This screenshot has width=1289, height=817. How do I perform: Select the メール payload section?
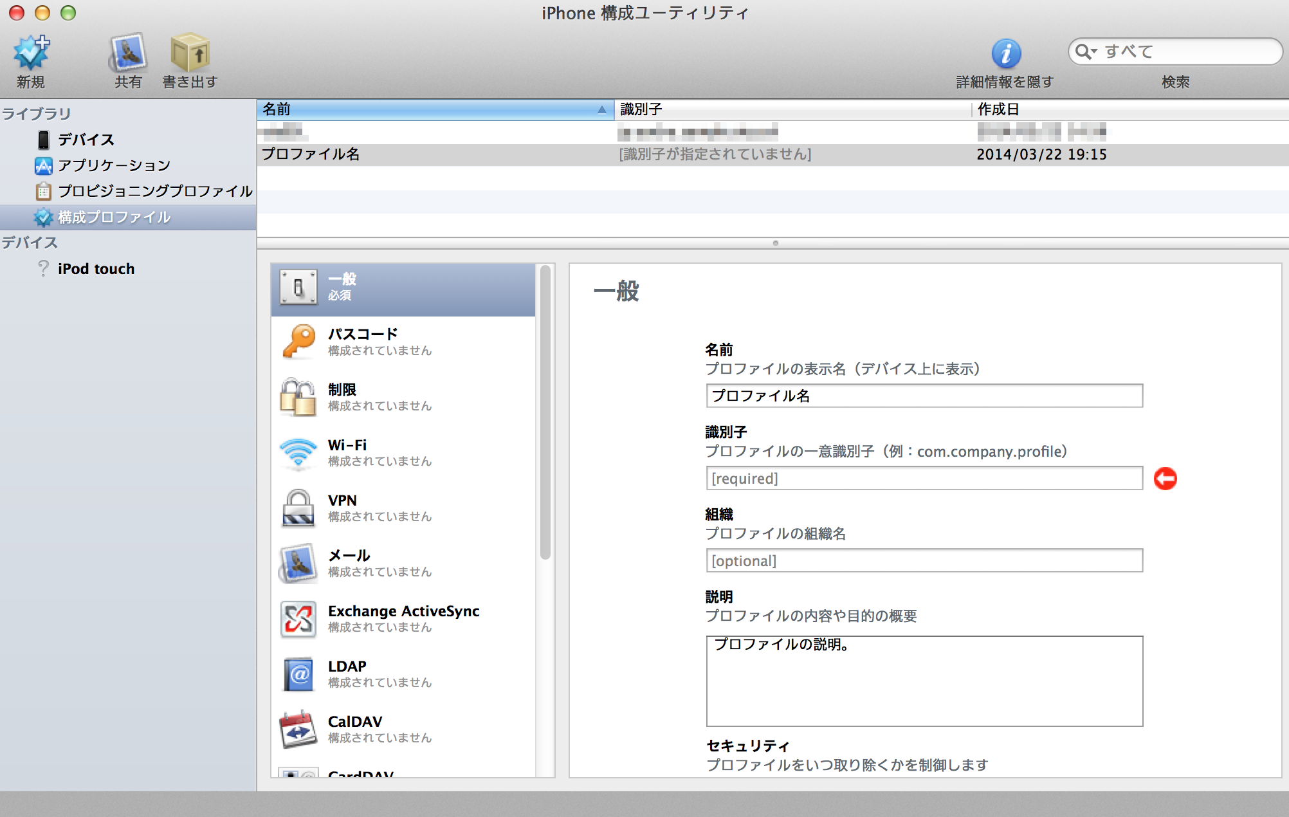[403, 564]
